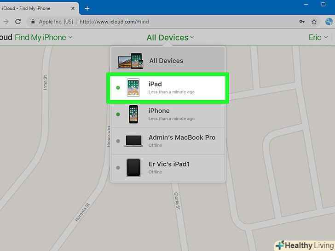The width and height of the screenshot is (335, 251).
Task: Click the address bar URL
Action: (x=114, y=22)
